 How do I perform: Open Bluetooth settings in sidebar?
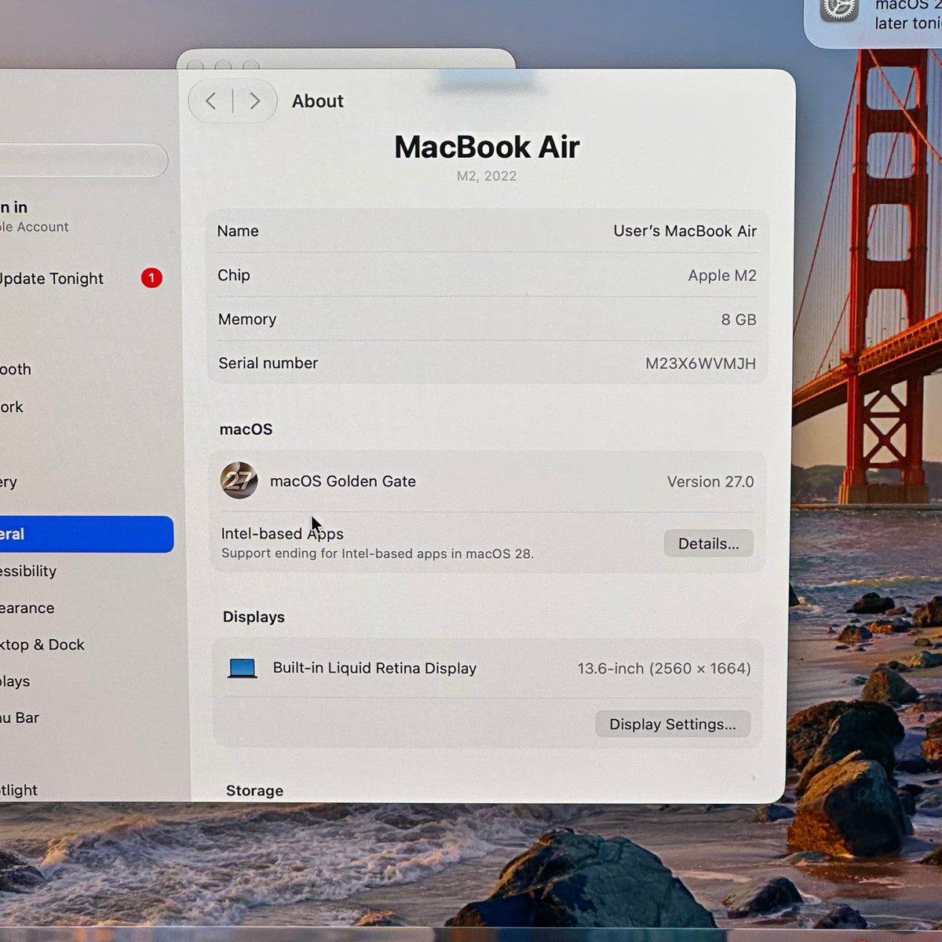[16, 369]
